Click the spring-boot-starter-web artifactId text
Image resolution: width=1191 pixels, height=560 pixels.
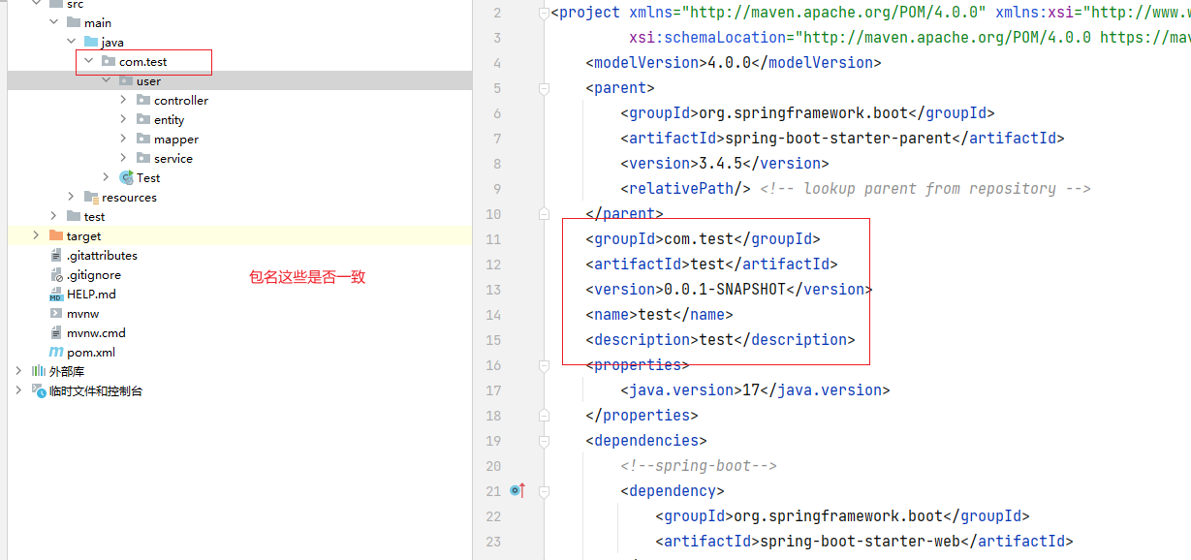pos(862,541)
